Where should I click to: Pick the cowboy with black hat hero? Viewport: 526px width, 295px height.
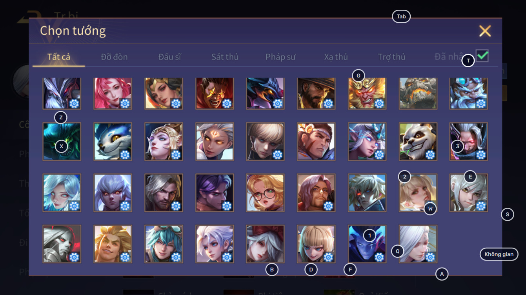[x=316, y=93]
